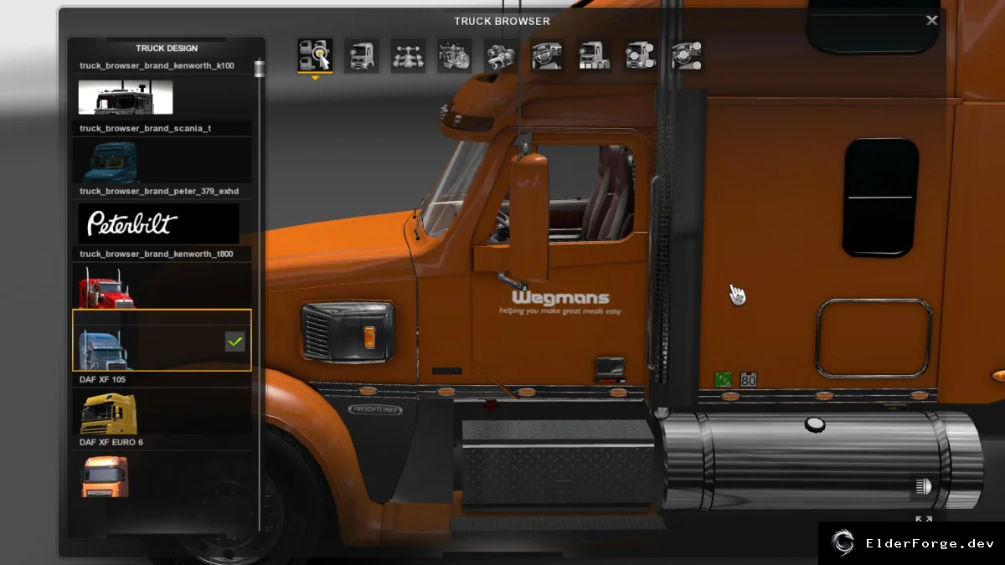Click the truck_browser_brand_peter_379_exhd label
The image size is (1005, 565).
(159, 191)
